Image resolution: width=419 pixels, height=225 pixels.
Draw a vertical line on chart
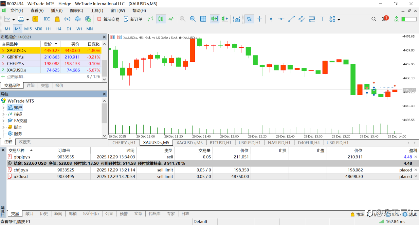click(x=271, y=19)
